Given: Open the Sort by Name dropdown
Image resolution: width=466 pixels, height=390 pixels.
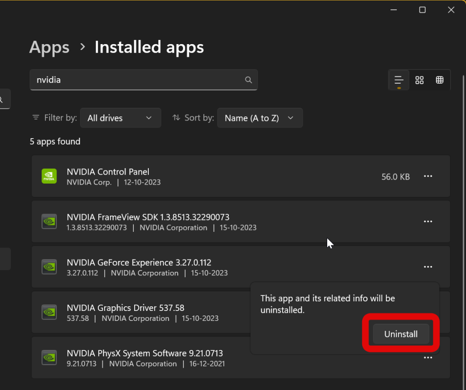Looking at the screenshot, I should pos(259,118).
